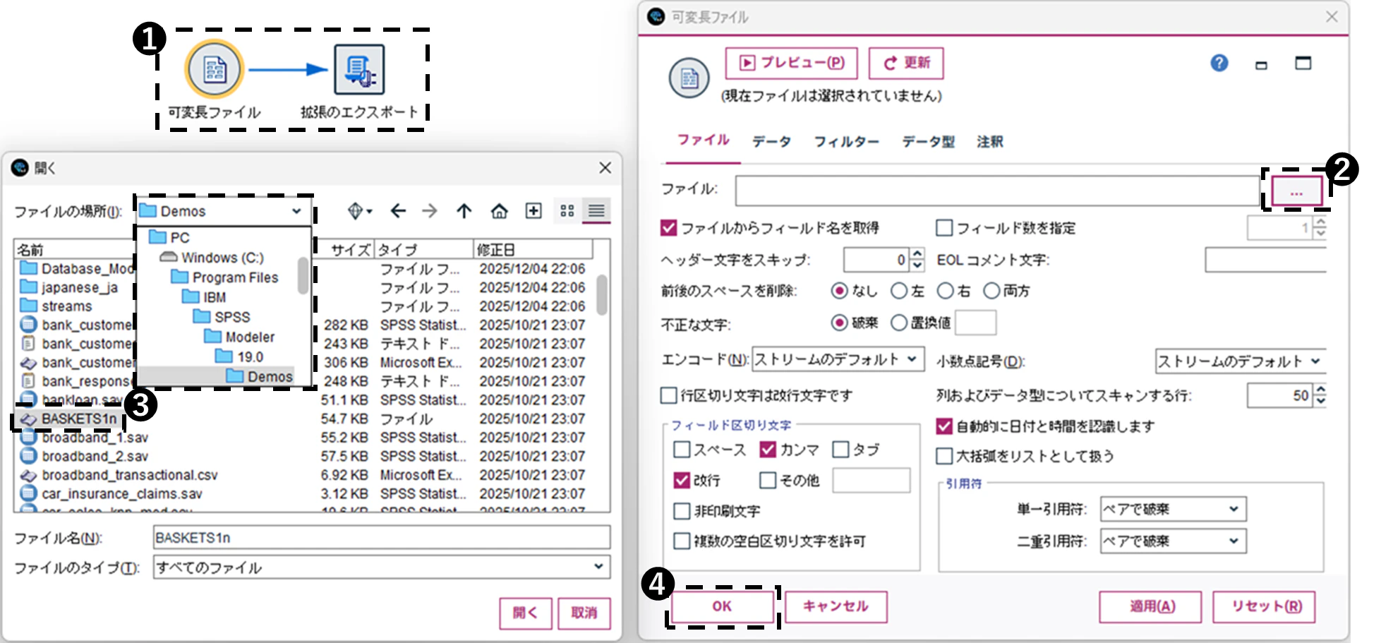
Task: Toggle 自動的に日付と時間を認識します checkbox
Action: [944, 426]
